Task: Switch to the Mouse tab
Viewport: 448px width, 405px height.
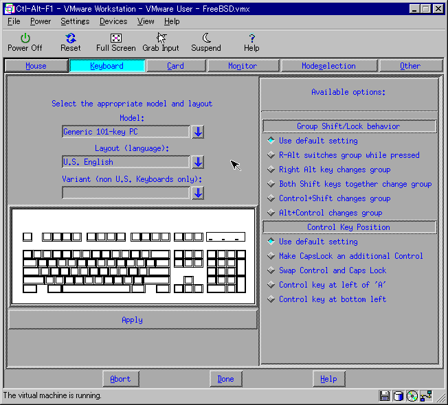Action: (x=36, y=66)
